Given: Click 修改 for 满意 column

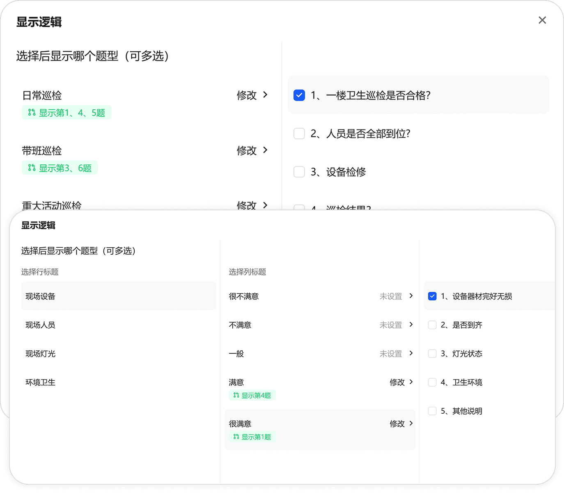Looking at the screenshot, I should click(397, 382).
